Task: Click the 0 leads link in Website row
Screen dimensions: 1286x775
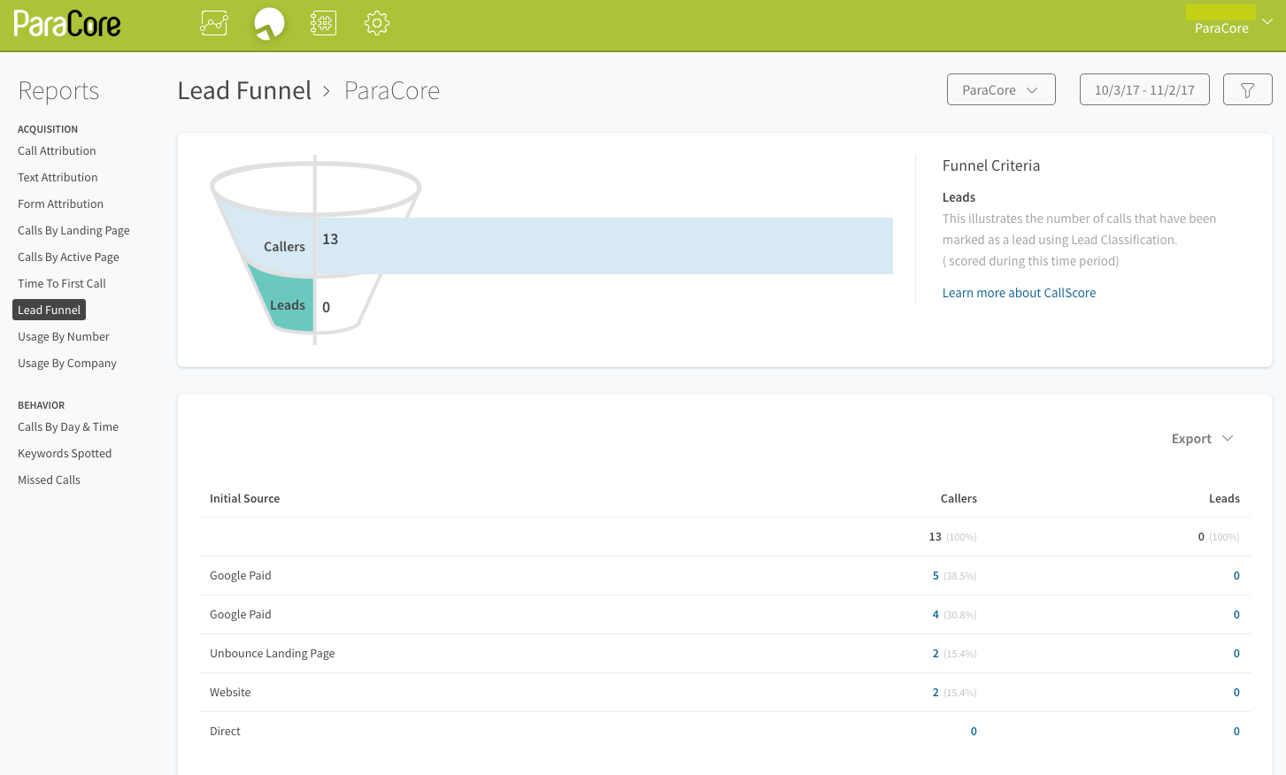Action: 1236,692
